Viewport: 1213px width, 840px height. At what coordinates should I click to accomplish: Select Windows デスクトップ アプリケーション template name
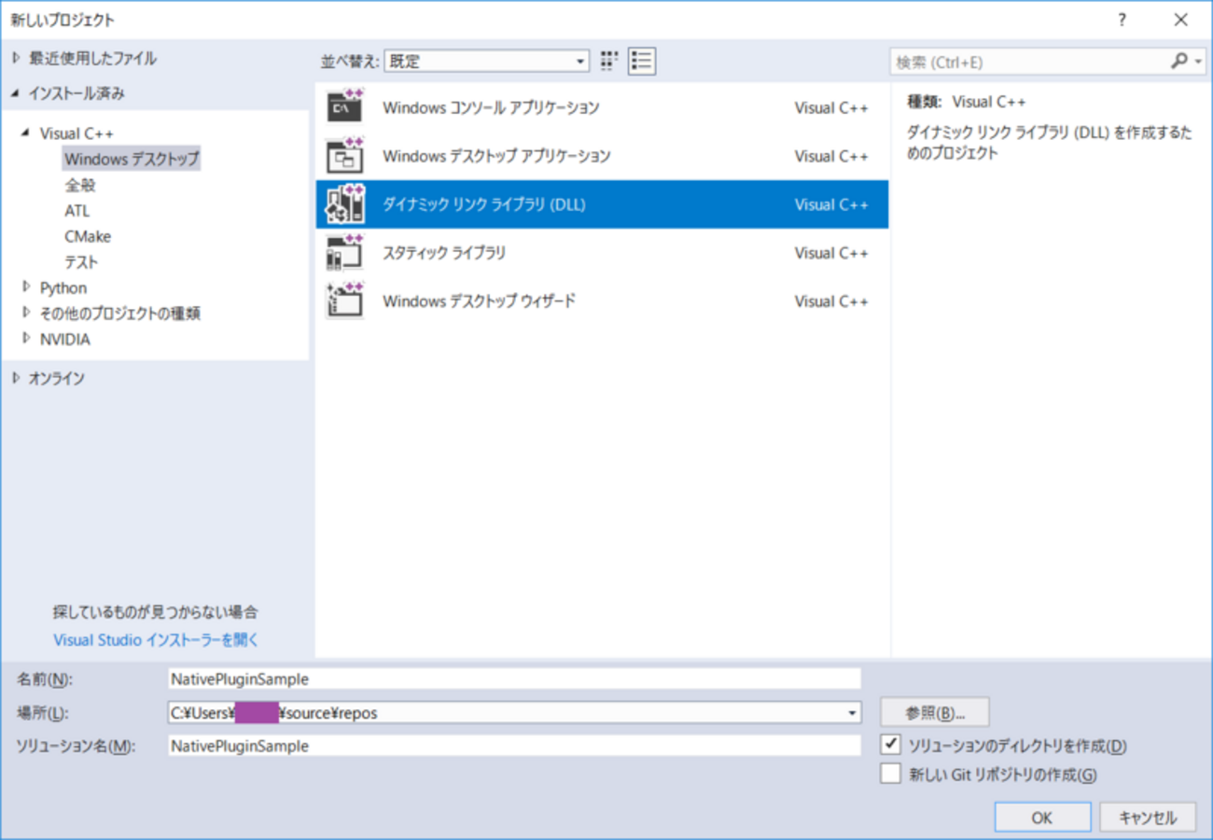click(x=496, y=156)
